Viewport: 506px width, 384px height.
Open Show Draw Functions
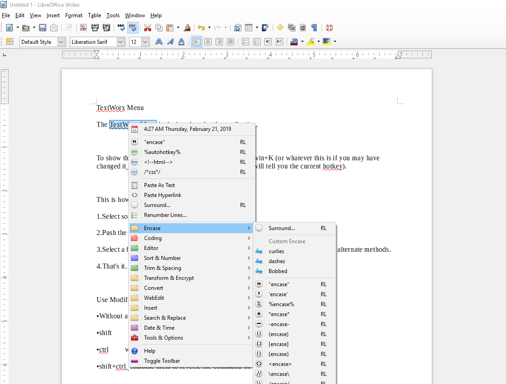(265, 28)
